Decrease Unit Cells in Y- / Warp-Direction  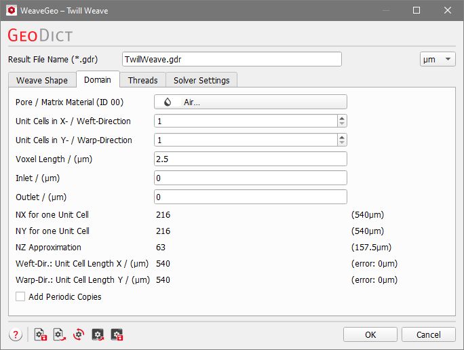point(342,142)
